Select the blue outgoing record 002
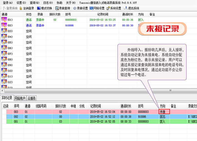This screenshot has width=197, height=141. (x=83, y=117)
